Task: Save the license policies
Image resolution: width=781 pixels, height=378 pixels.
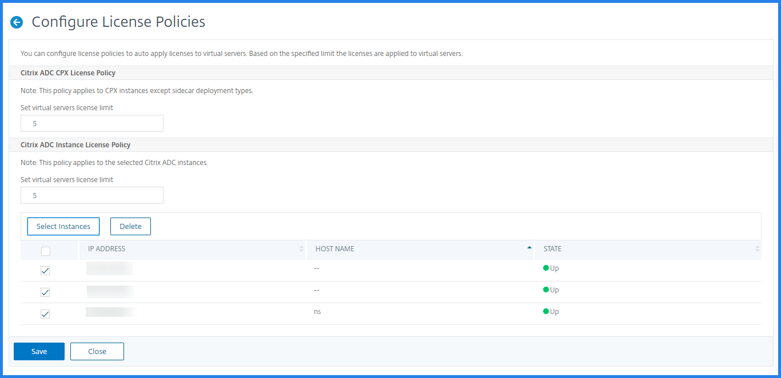Action: [39, 351]
